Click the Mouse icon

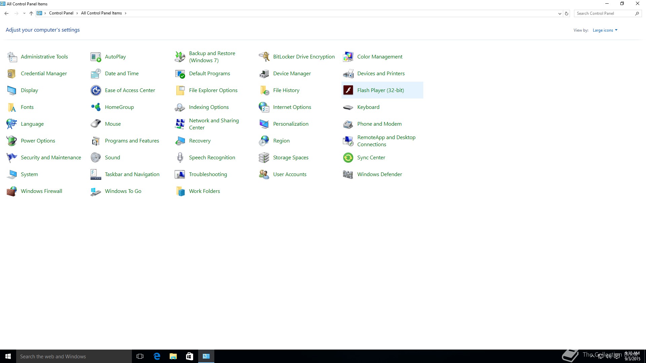pyautogui.click(x=96, y=124)
